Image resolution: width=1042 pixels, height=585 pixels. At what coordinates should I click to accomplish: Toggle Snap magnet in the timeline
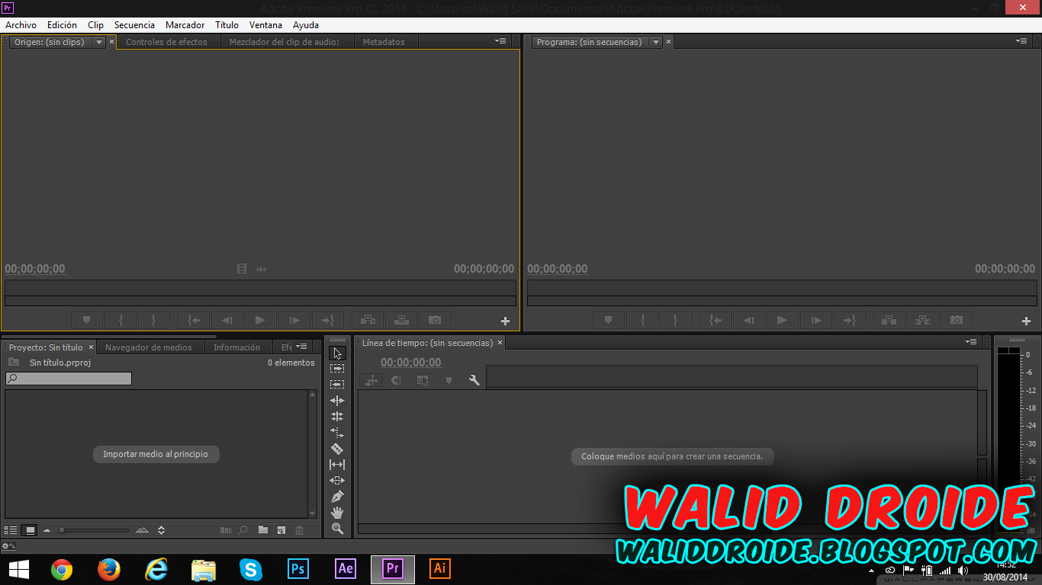[397, 380]
